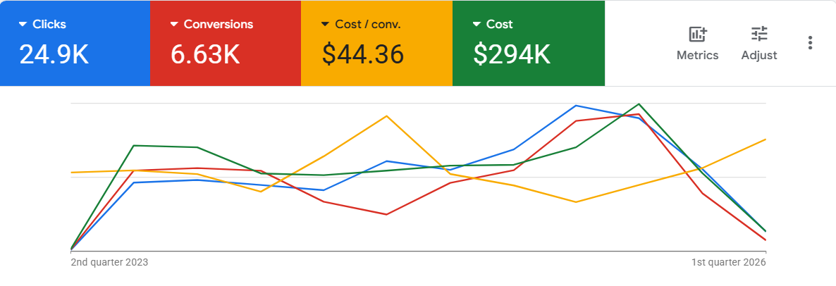Image resolution: width=836 pixels, height=286 pixels.
Task: Expand the green Cost card dropdown arrow
Action: (477, 24)
